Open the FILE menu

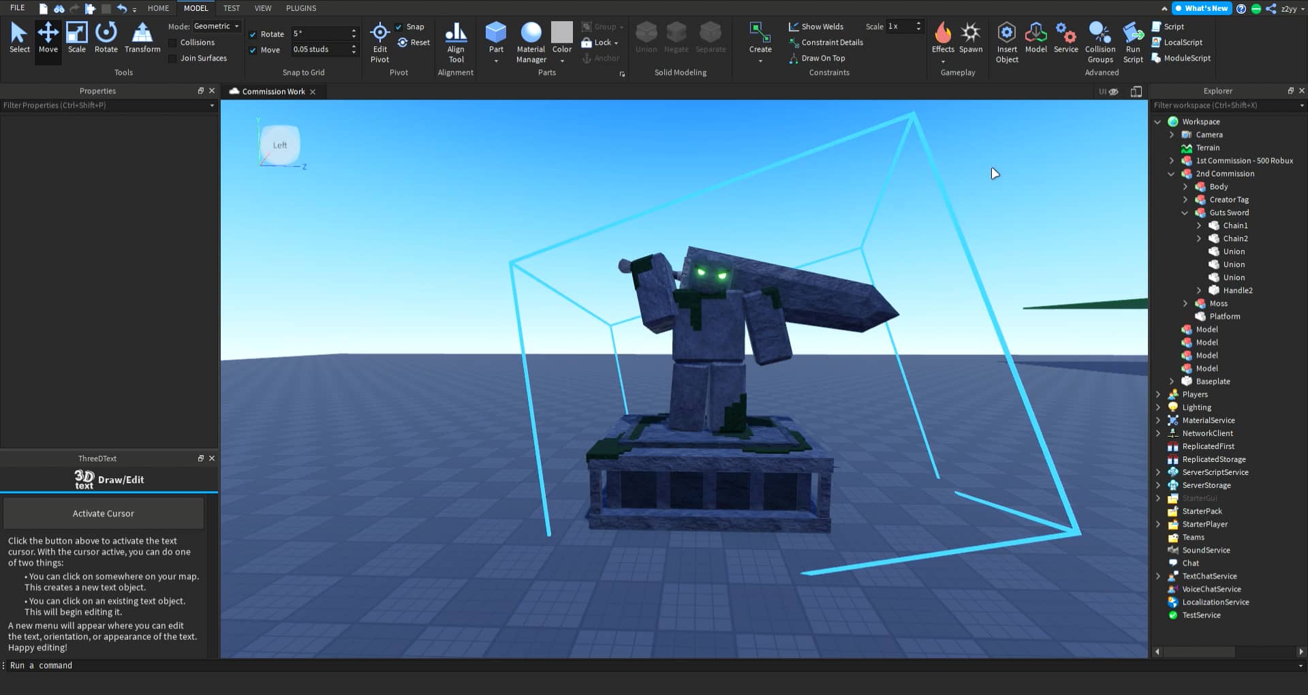(x=17, y=7)
